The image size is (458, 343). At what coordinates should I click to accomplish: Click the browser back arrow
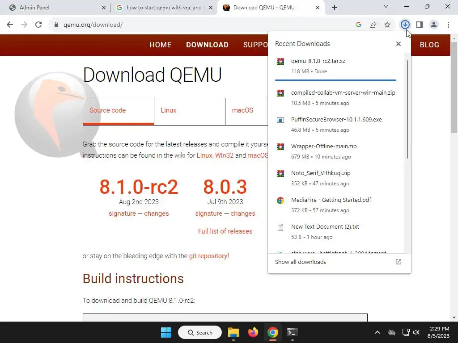[10, 25]
